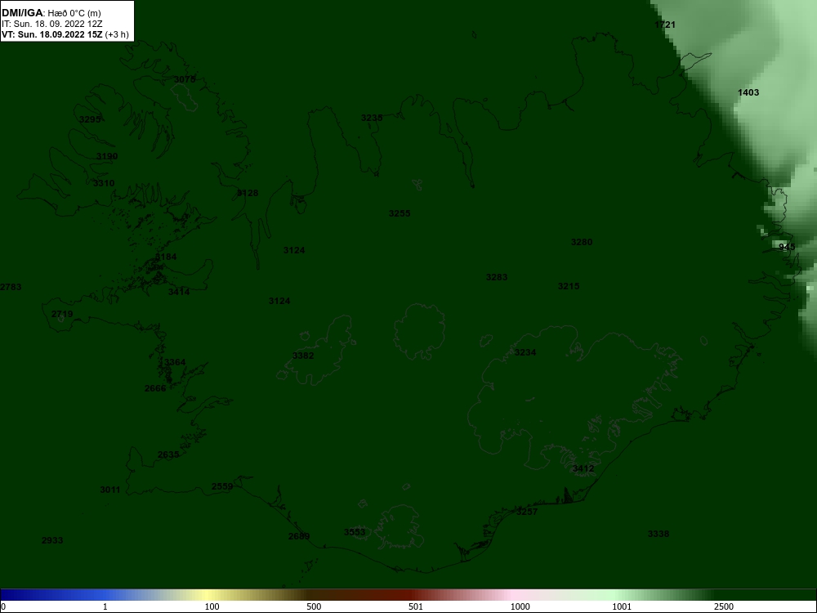The height and width of the screenshot is (613, 817).
Task: Click the 3310 height value
Action: pyautogui.click(x=104, y=183)
